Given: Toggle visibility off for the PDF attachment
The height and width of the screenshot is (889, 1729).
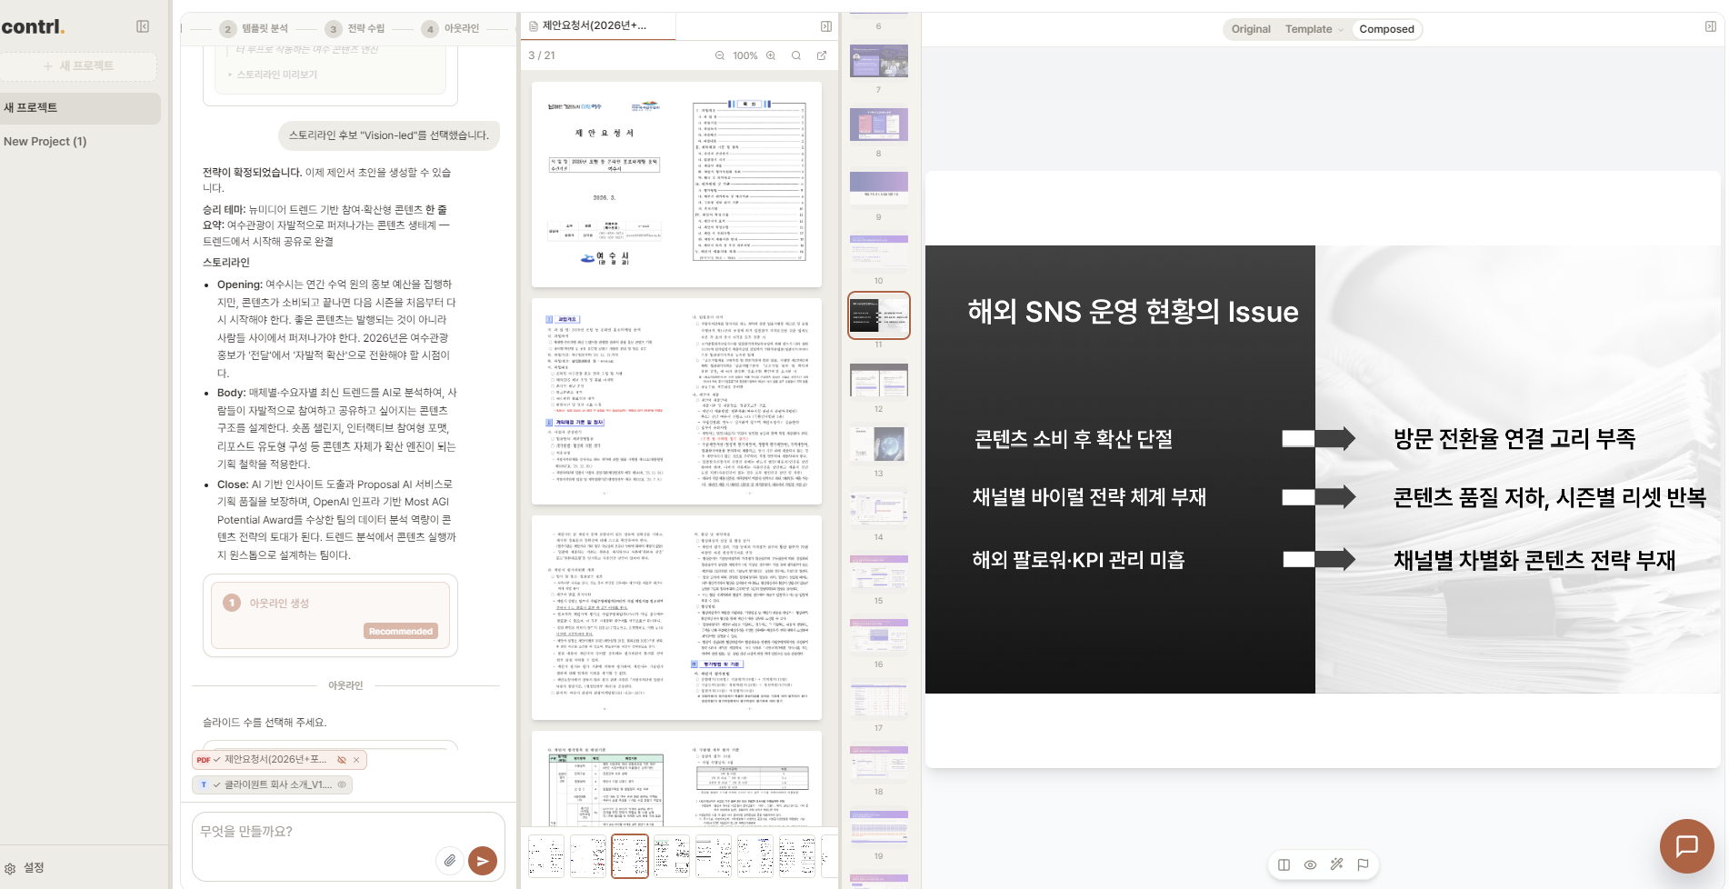Looking at the screenshot, I should pyautogui.click(x=342, y=760).
